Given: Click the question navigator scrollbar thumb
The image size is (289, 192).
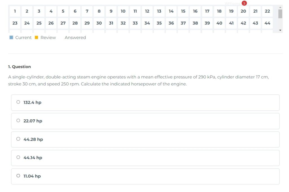Looking at the screenshot, I should pyautogui.click(x=280, y=14).
